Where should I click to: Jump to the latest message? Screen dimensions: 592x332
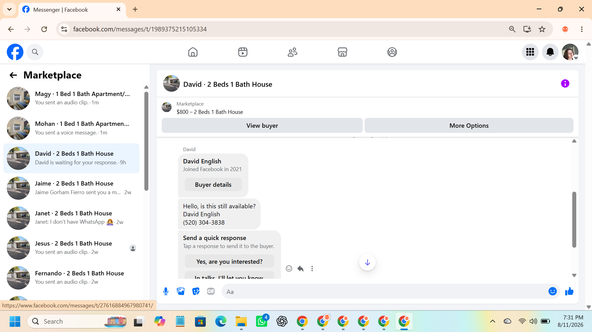point(367,262)
